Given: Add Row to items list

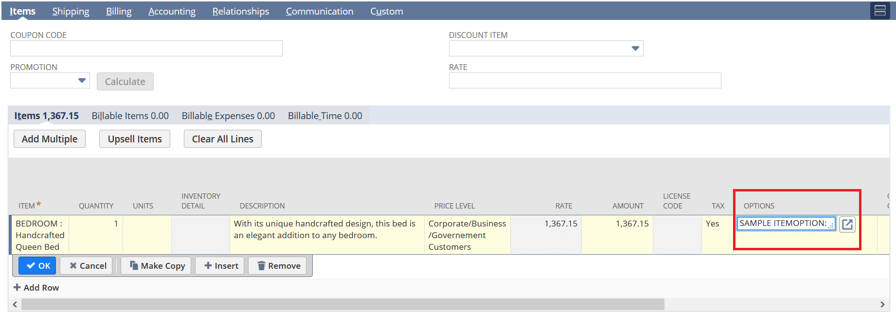Looking at the screenshot, I should coord(36,288).
